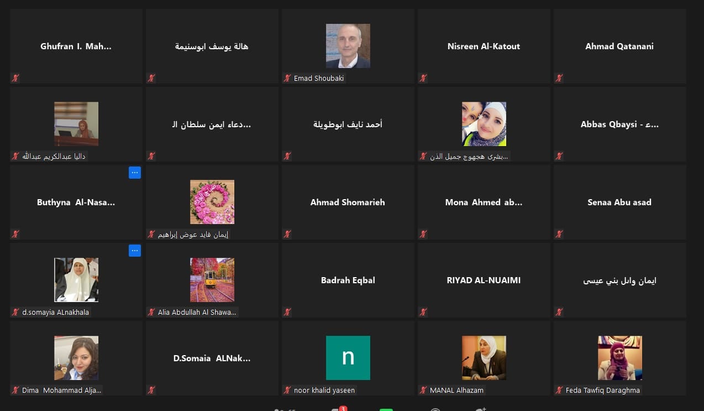
Task: Click the green share screen button
Action: tap(386, 410)
